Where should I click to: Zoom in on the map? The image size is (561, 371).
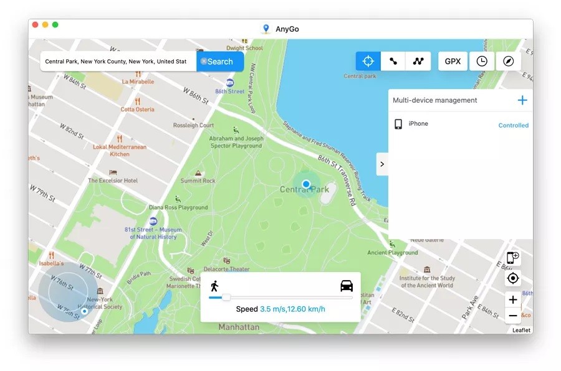click(x=513, y=299)
